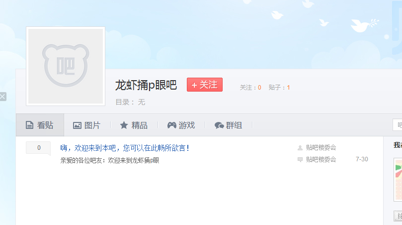Click the gamepad icon beside 游戏

point(172,125)
